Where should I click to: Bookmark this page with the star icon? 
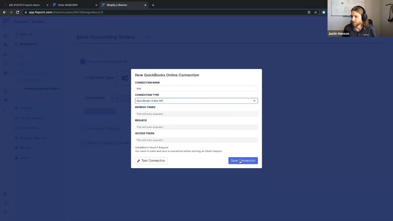pyautogui.click(x=315, y=12)
